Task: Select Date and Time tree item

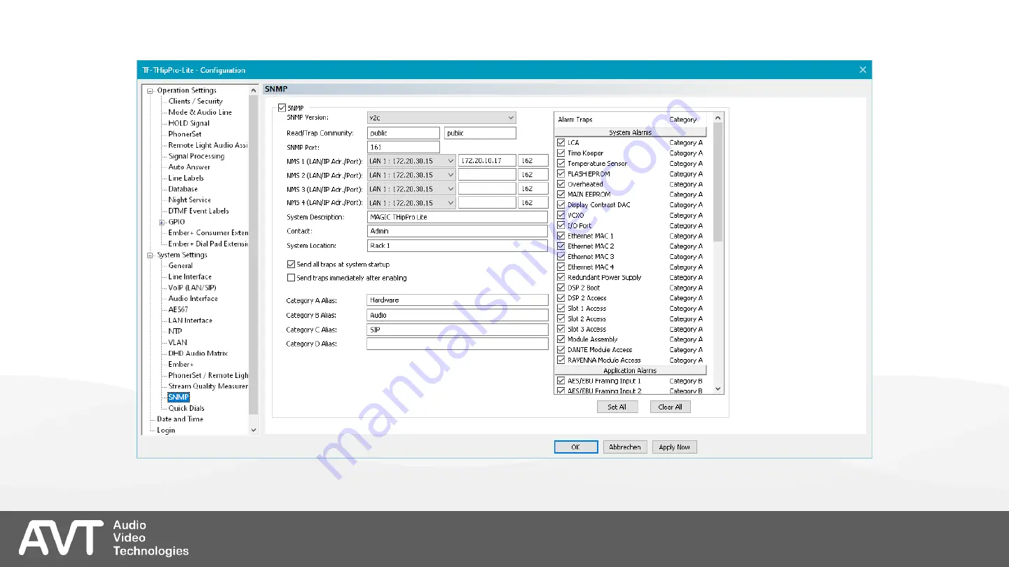Action: [x=180, y=419]
